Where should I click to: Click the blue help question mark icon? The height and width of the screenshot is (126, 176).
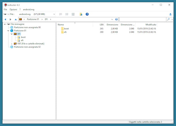tap(87, 14)
